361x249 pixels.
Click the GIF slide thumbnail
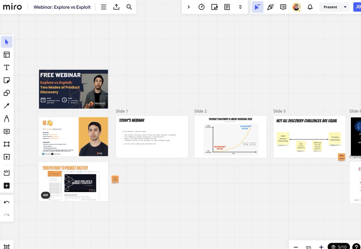74,181
